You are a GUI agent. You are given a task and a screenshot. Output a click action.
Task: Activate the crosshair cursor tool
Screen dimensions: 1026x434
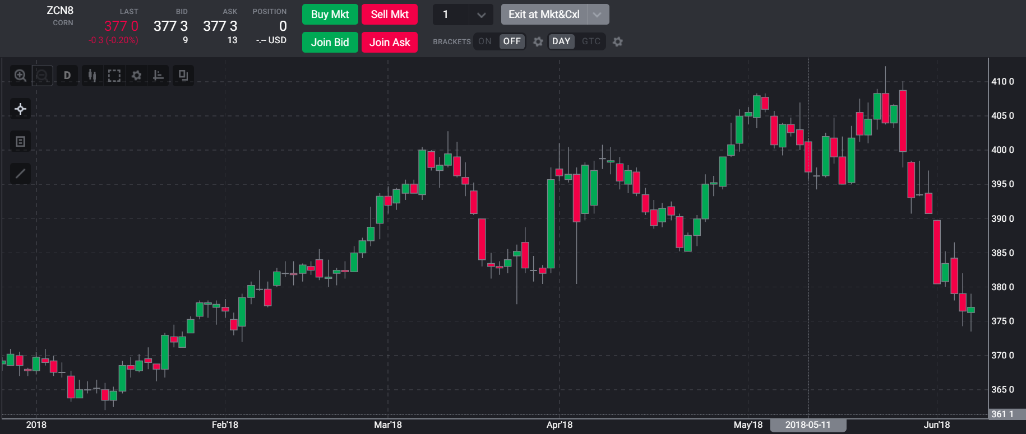point(20,109)
